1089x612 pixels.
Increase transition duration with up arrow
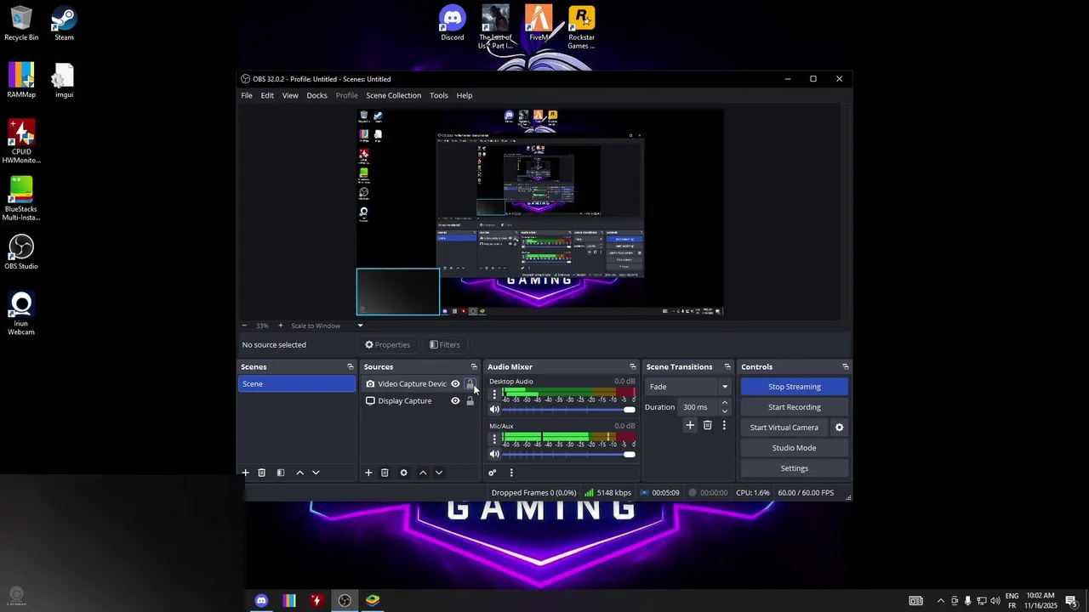725,403
